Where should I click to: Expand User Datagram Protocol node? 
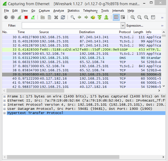point(4,109)
